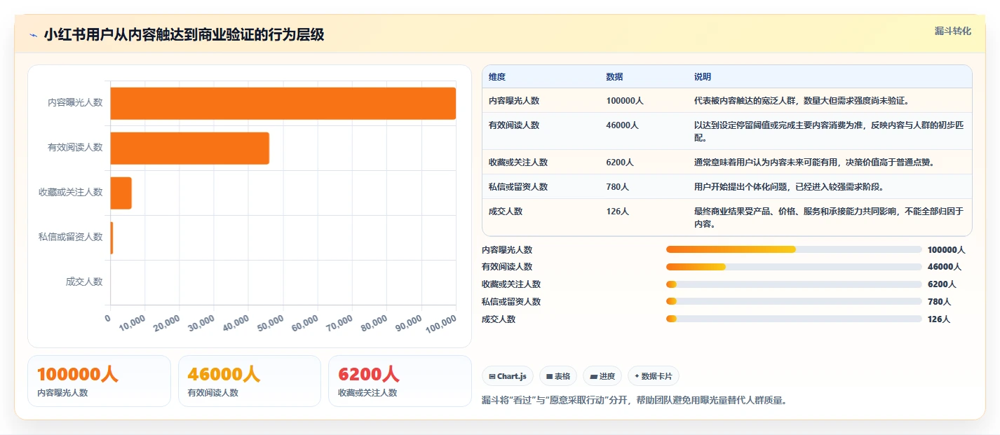
Task: Click the 有效阅读人数 y-axis label in chart
Action: [x=75, y=147]
